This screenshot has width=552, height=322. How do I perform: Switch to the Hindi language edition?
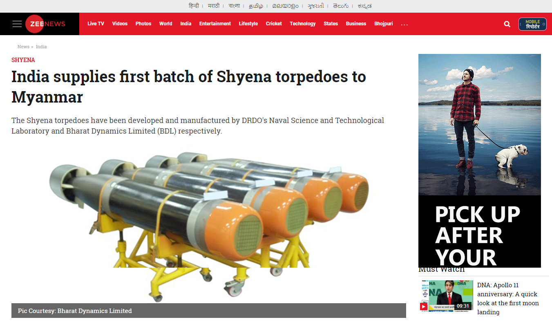(x=194, y=6)
